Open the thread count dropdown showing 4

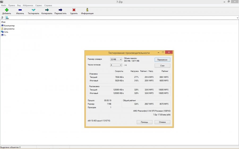(116, 65)
